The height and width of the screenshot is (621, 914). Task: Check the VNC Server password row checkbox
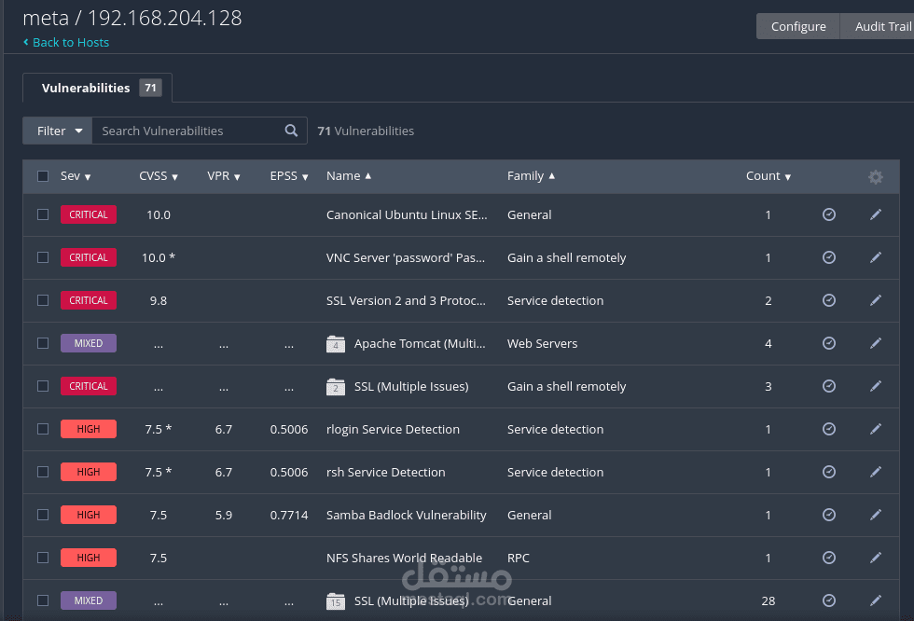[x=43, y=257]
